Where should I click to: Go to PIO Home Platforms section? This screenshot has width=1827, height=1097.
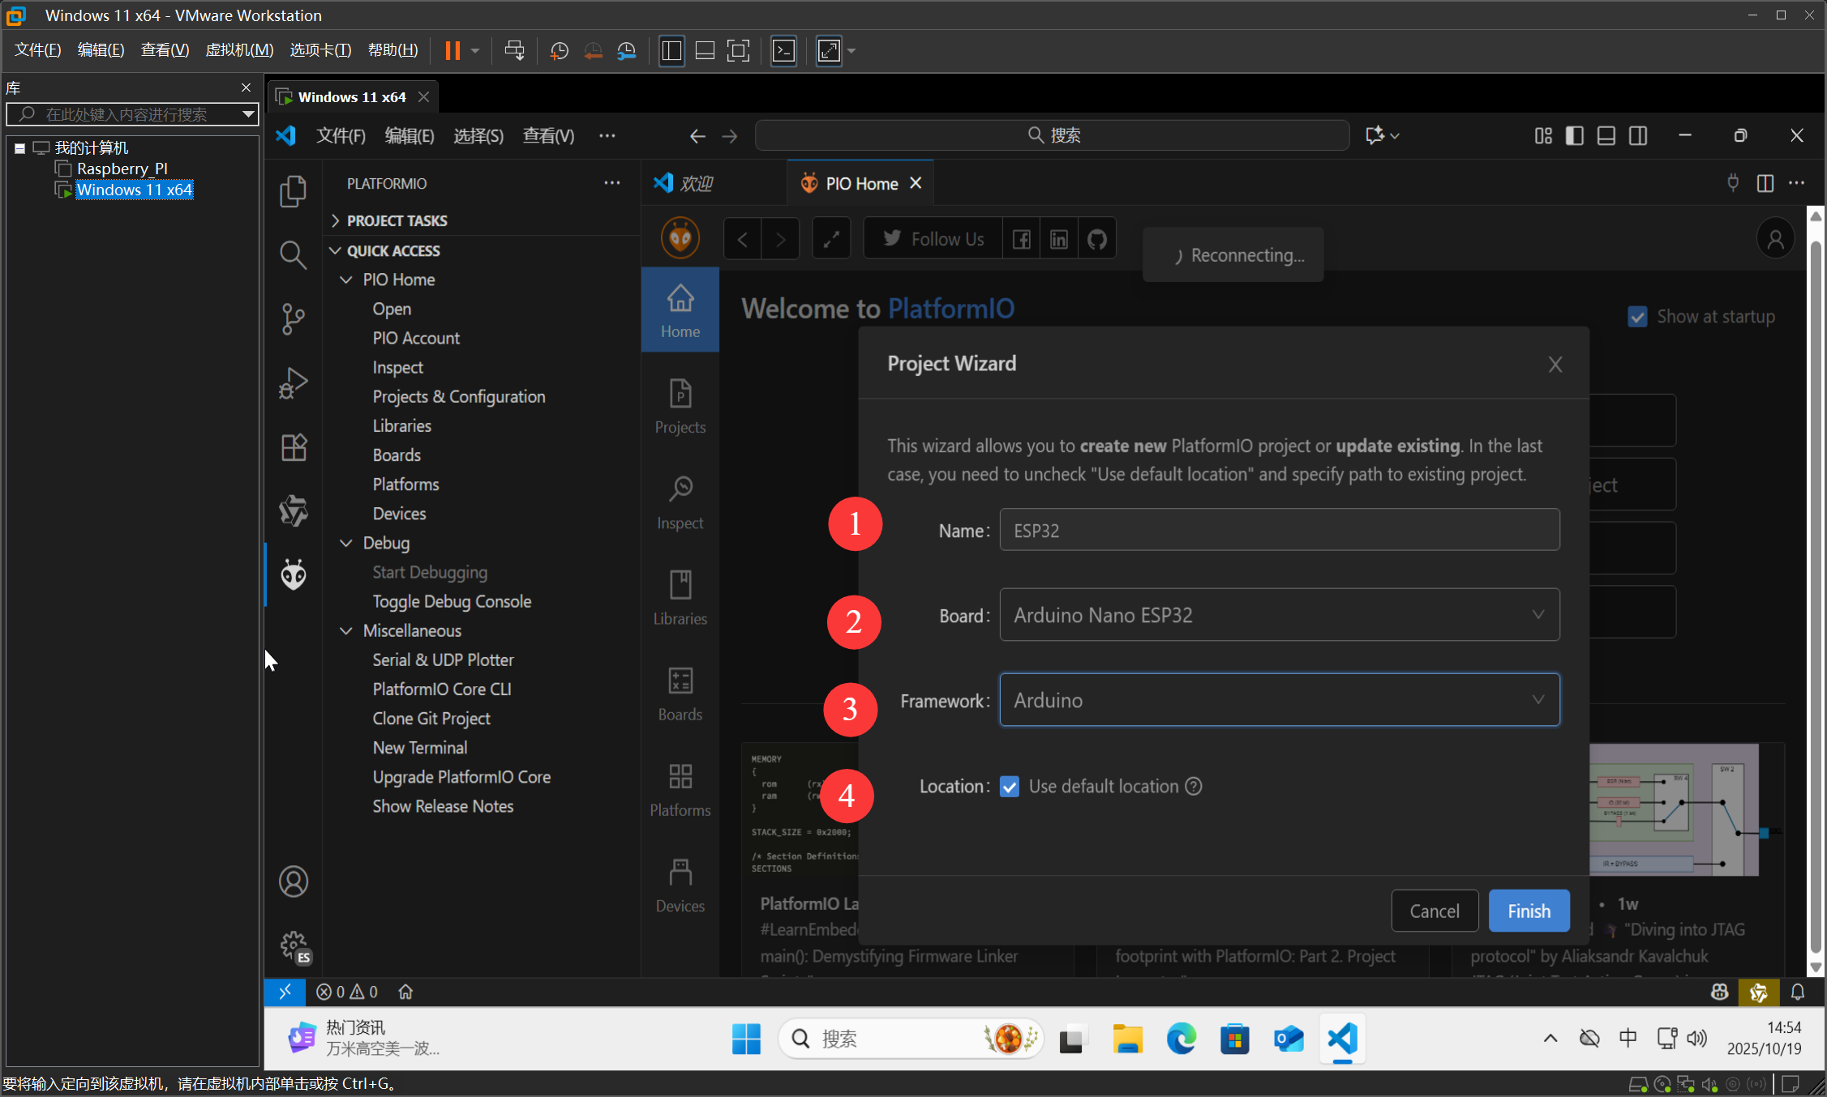(x=680, y=789)
